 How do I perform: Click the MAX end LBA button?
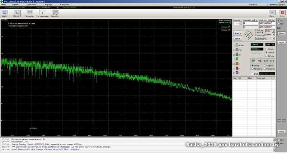tap(273, 20)
